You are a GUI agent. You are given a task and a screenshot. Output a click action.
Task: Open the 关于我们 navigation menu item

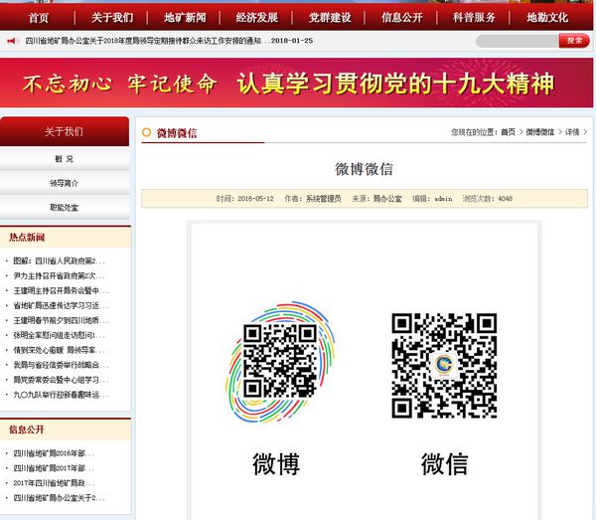(x=112, y=18)
